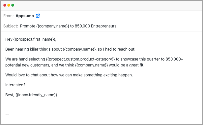Screen dimensions: 203x125
Task: Click {{company.name}} before 'would be a great fit'
Action: point(91,65)
